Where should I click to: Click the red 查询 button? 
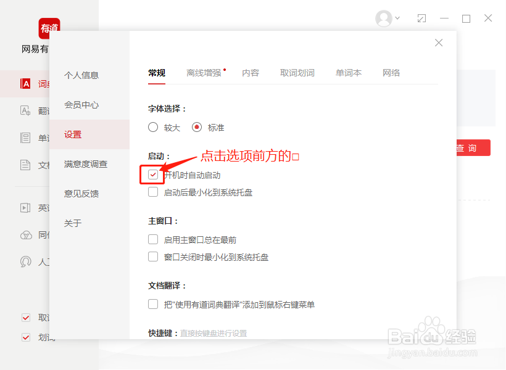click(x=473, y=148)
